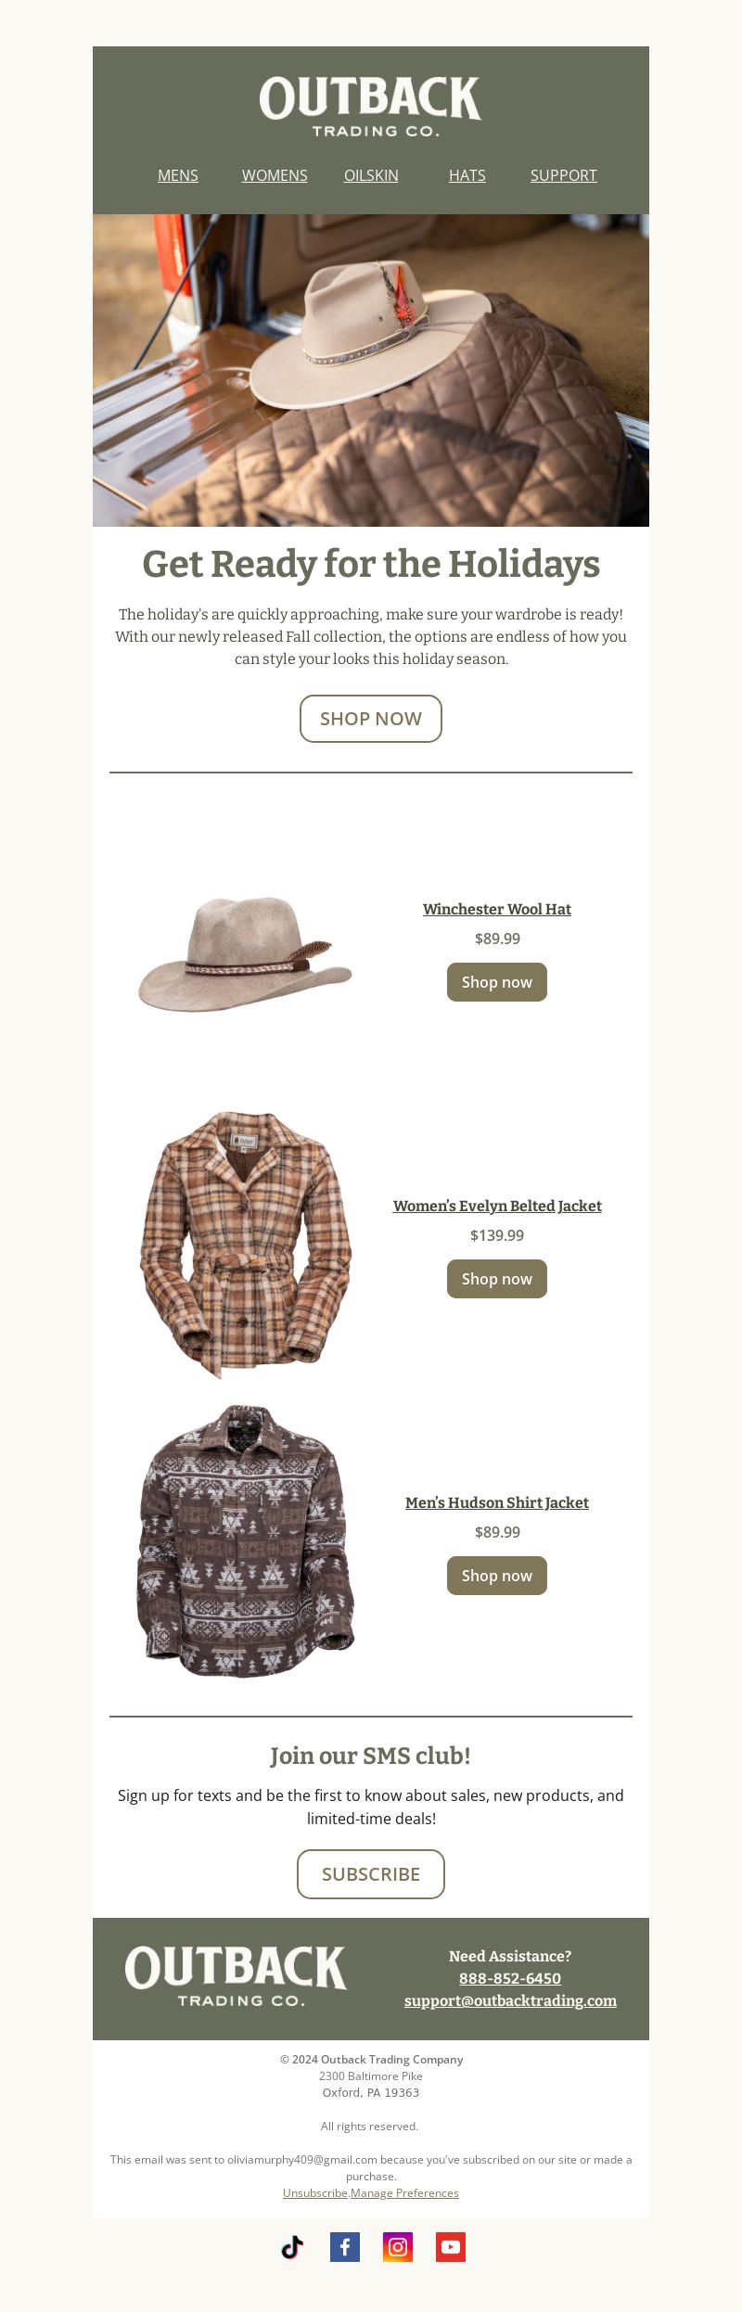Click the hero hat and jacket banner image
The image size is (742, 2312).
(371, 371)
